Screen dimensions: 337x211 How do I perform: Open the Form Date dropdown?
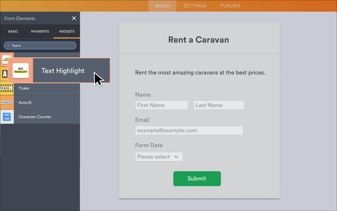[x=159, y=156]
